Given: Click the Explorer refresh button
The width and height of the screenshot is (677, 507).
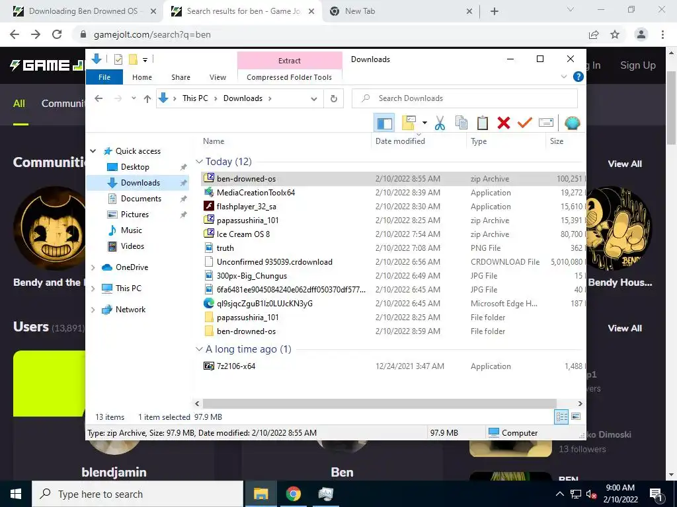Looking at the screenshot, I should click(334, 98).
